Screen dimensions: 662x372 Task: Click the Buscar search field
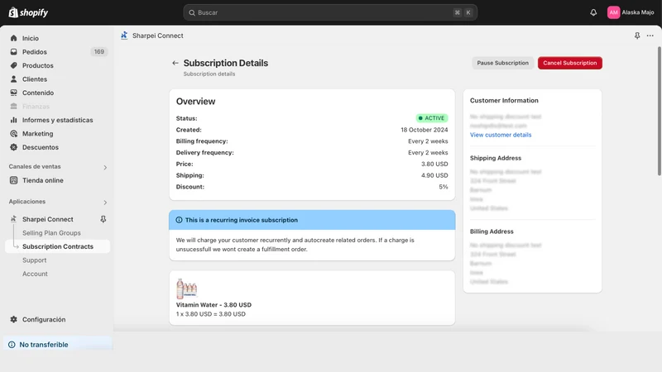[330, 12]
